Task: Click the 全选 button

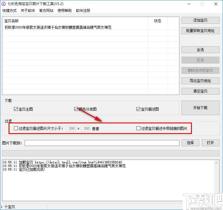Action: (200, 50)
